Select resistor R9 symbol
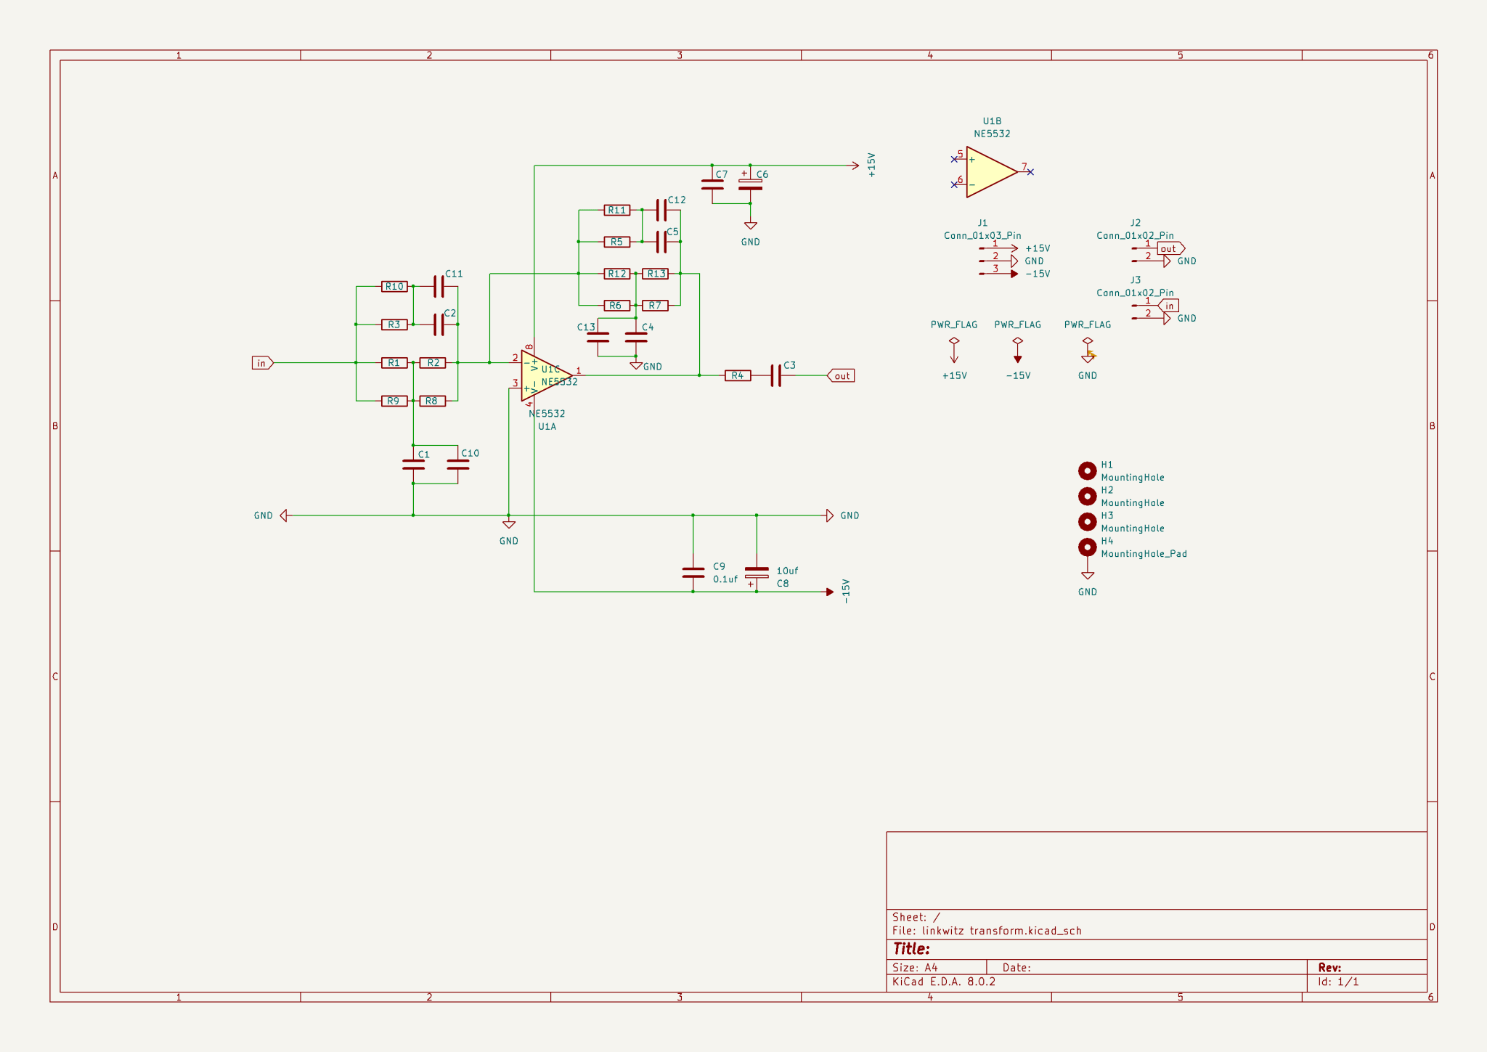 pyautogui.click(x=394, y=401)
